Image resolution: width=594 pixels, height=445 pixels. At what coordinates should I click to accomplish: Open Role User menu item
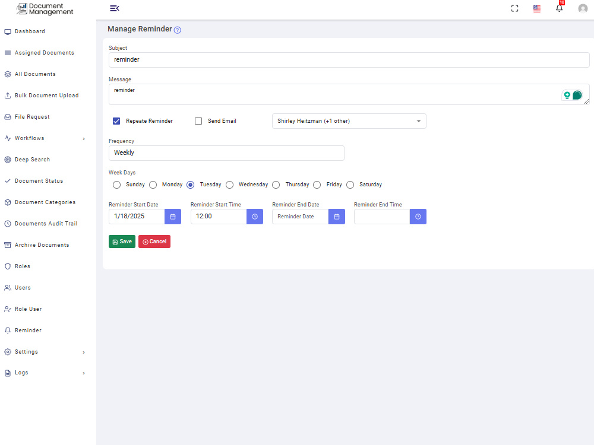28,309
